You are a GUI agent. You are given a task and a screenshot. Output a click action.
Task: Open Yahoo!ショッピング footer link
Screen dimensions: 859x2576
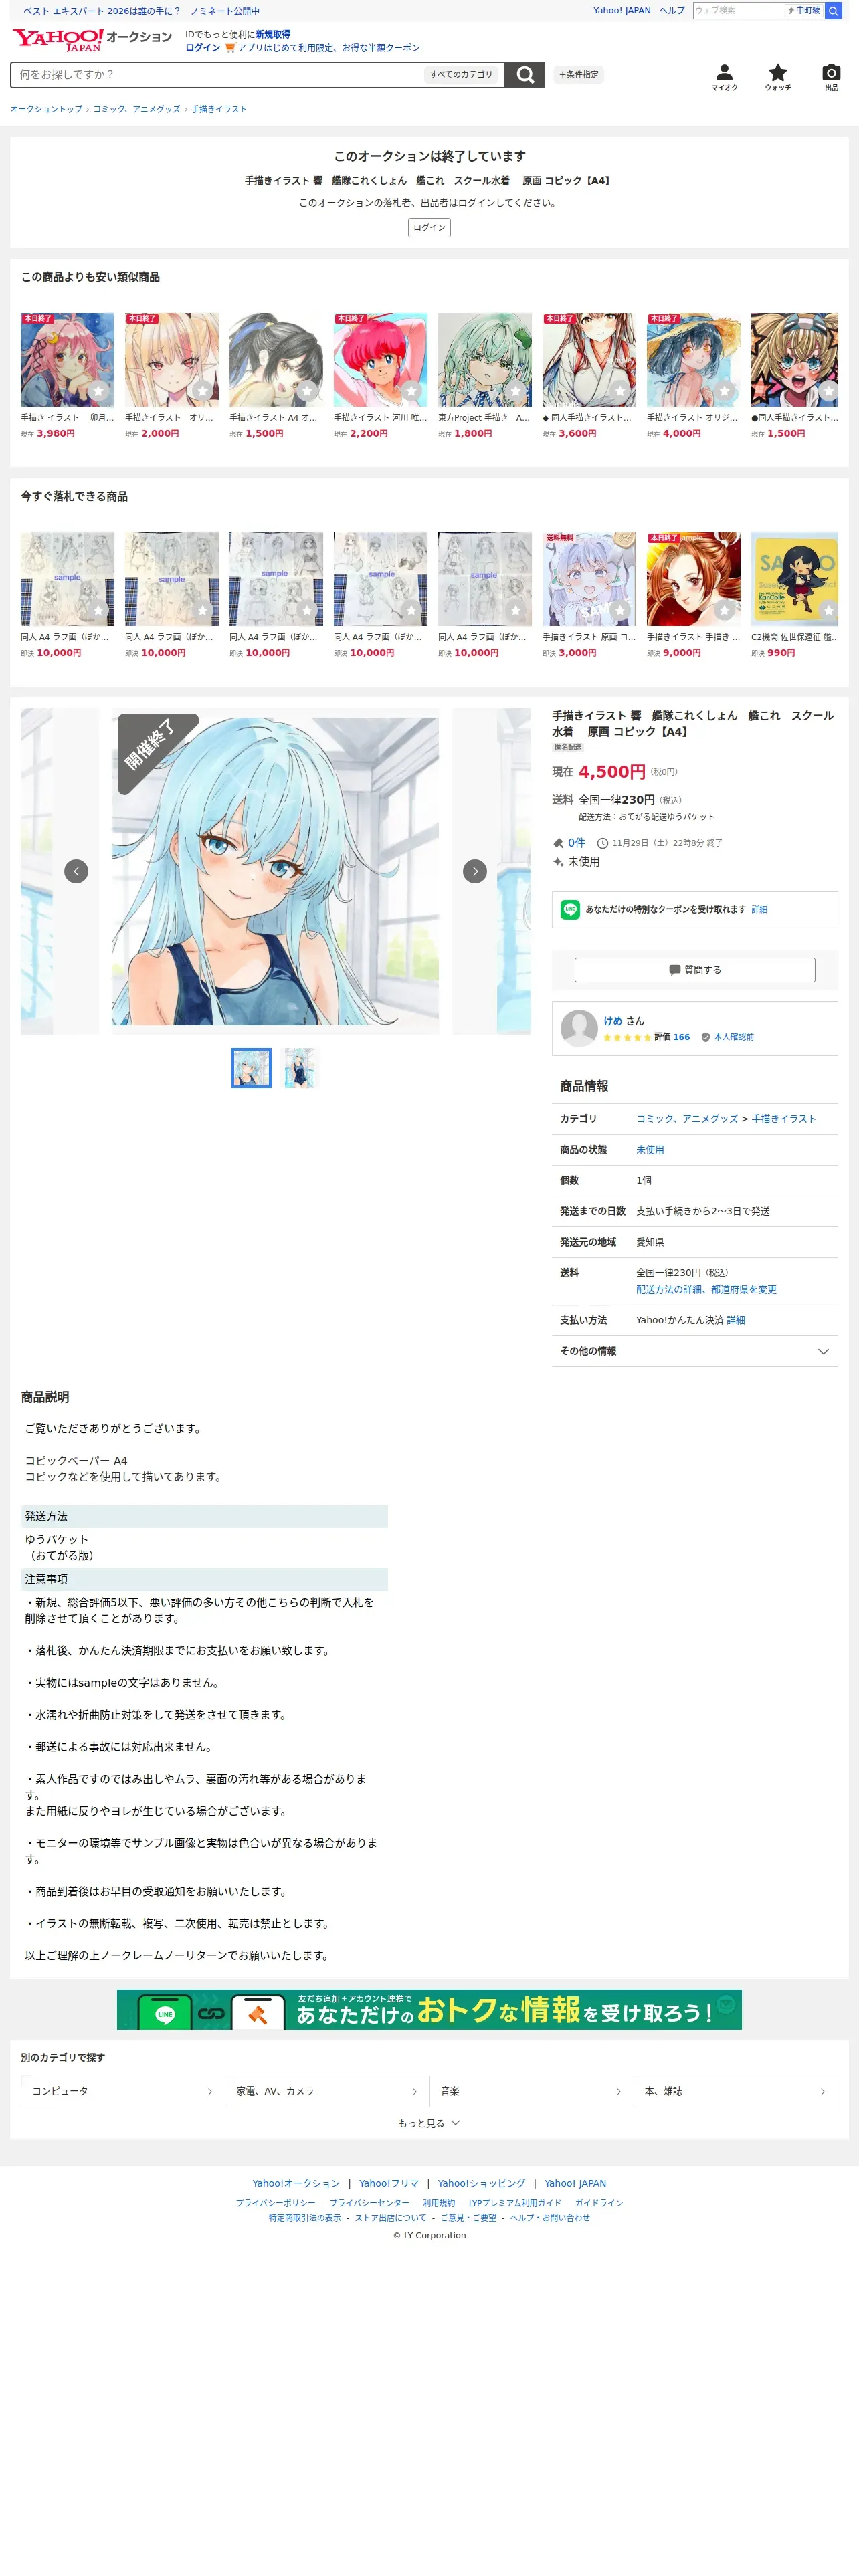(x=481, y=2183)
